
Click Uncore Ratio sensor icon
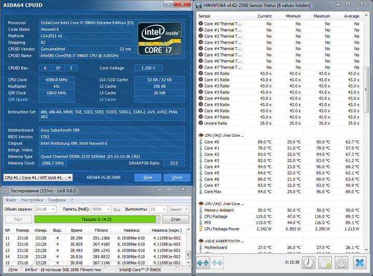[x=201, y=123]
